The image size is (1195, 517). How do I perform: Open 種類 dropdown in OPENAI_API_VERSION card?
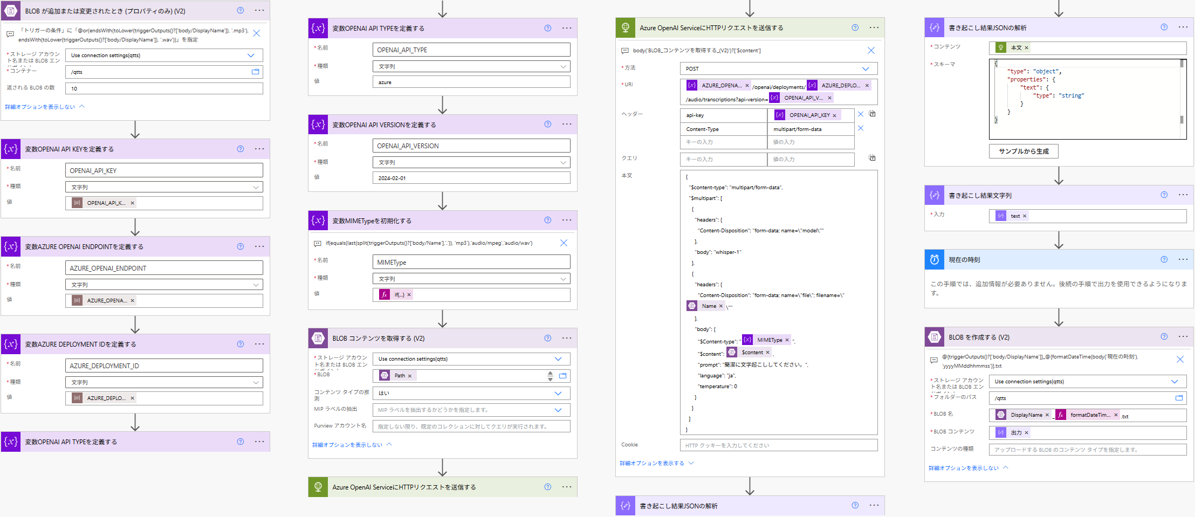563,162
